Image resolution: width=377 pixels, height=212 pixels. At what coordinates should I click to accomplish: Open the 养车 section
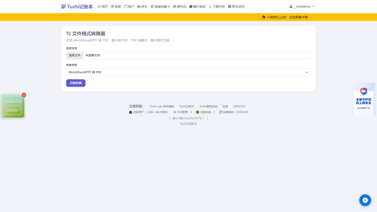(x=142, y=7)
